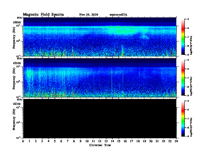The height and width of the screenshot is (162, 210).
Task: Click the "13" hour tick label
Action: coord(106,141)
